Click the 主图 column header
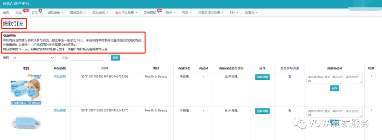 pos(26,68)
